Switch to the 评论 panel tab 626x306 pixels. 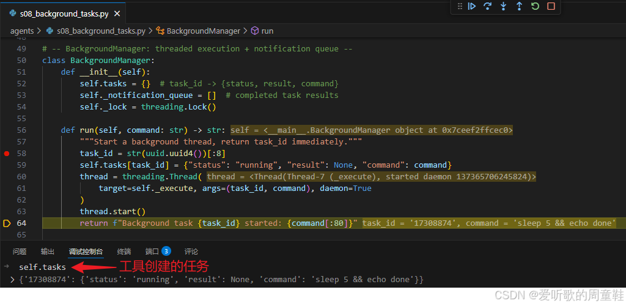[x=191, y=252]
